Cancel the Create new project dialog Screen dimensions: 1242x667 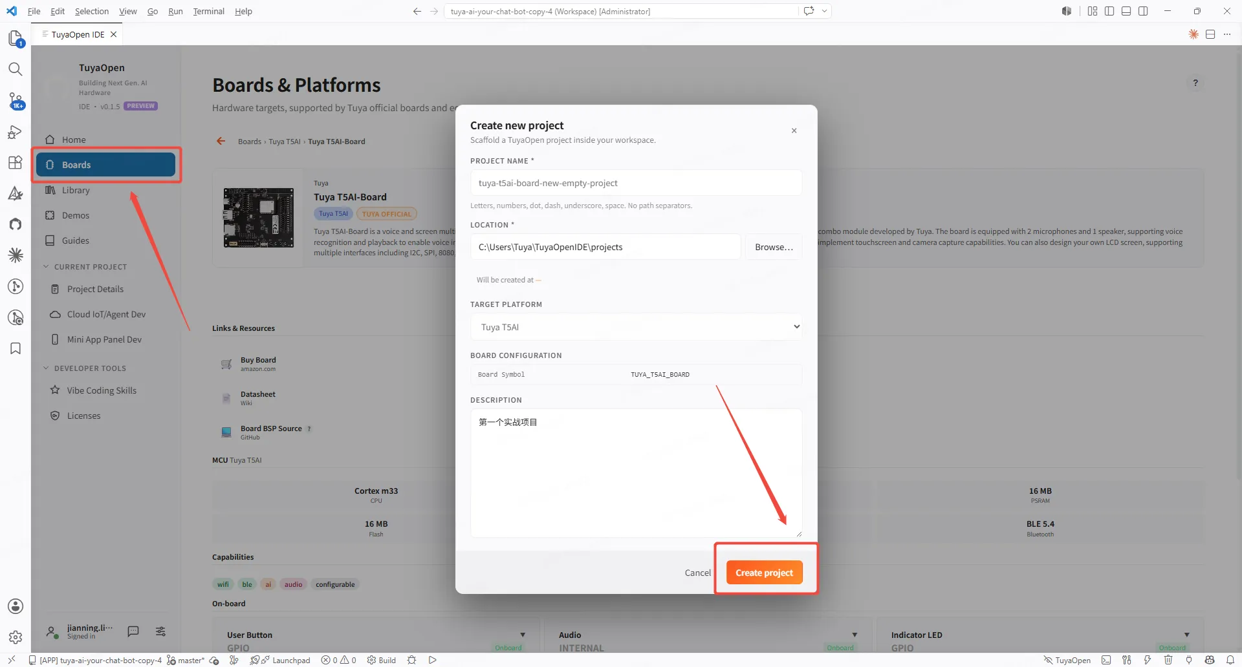697,573
